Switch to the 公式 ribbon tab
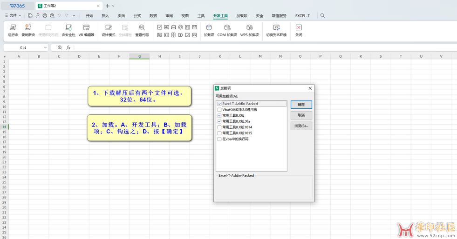The image size is (457, 239). click(137, 15)
